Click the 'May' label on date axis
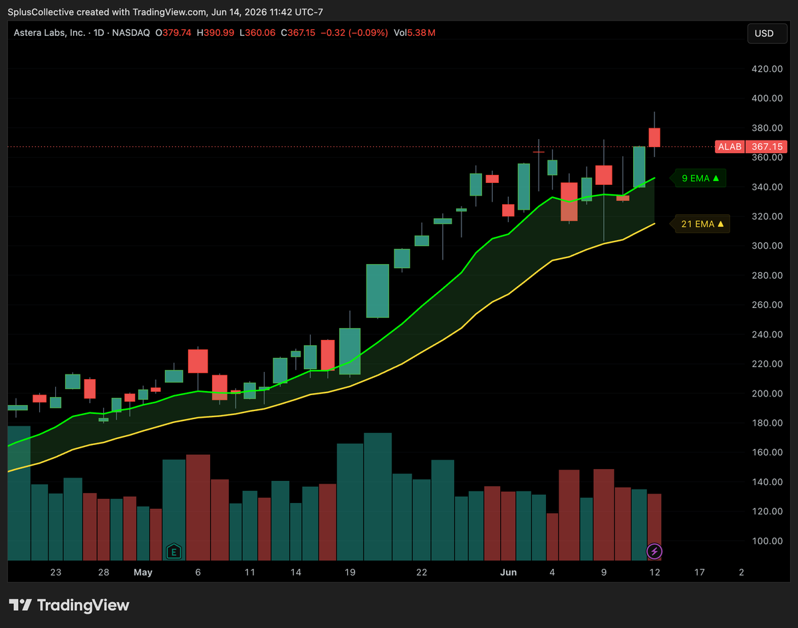The image size is (798, 628). click(142, 572)
